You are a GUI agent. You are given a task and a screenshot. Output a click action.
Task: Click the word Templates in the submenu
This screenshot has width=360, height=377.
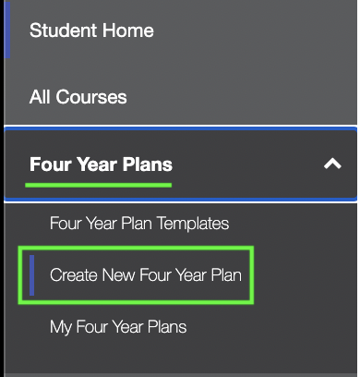coord(193,223)
